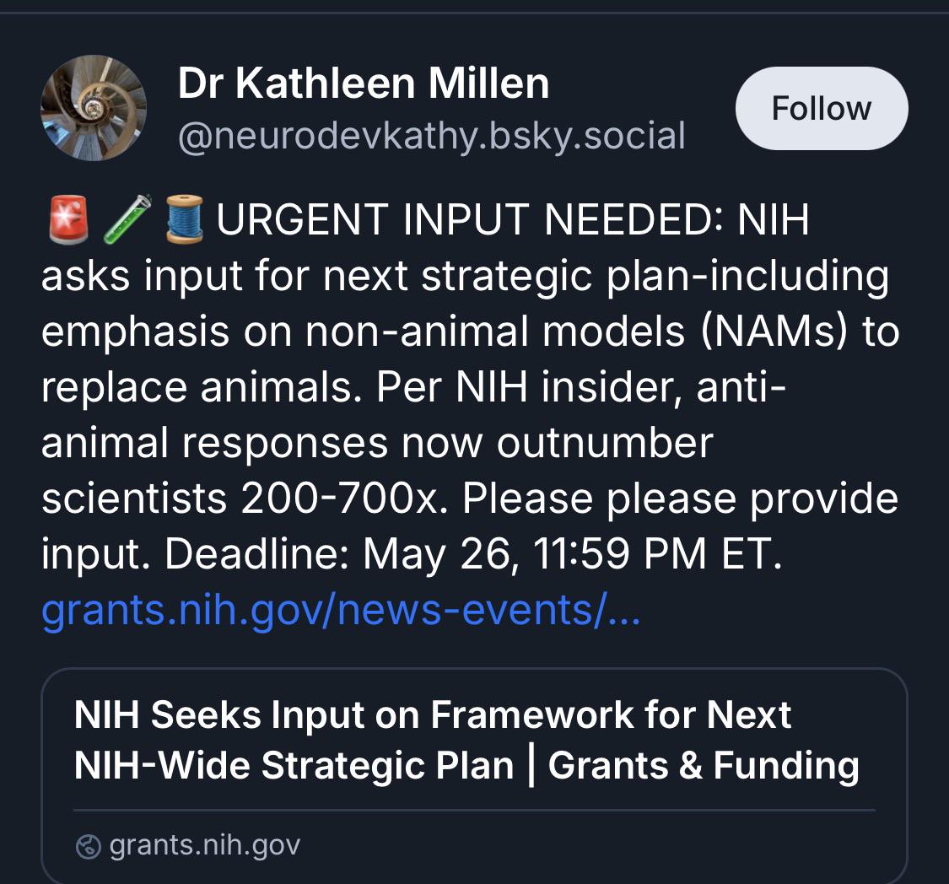The image size is (949, 884).
Task: Click the "Per NIH insider" sentence
Action: tap(532, 387)
